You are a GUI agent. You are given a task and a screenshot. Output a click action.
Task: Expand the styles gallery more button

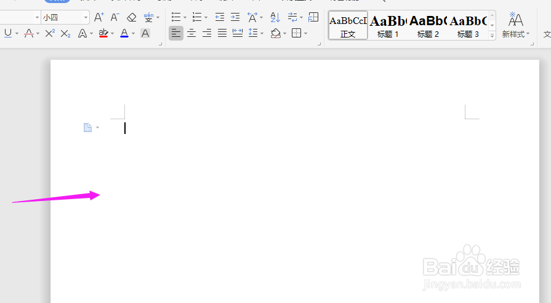[x=492, y=36]
